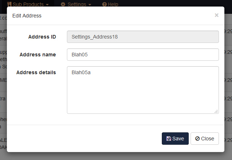
Task: Click the Settings gear icon
Action: click(x=63, y=4)
